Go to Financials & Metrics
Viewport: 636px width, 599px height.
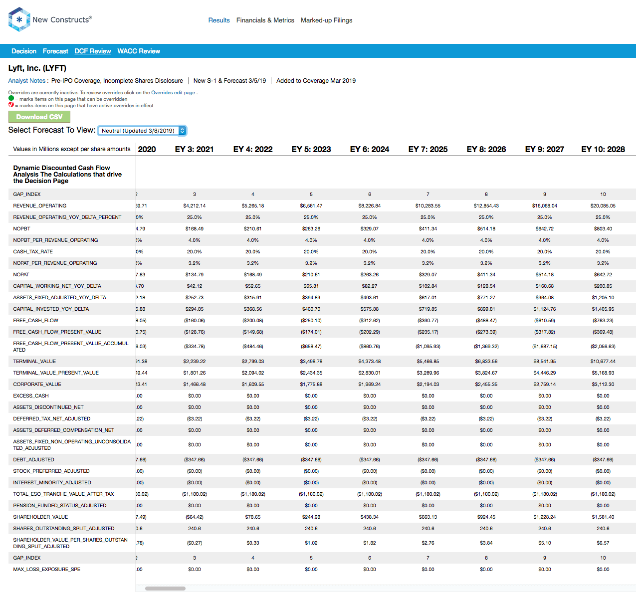pos(265,20)
